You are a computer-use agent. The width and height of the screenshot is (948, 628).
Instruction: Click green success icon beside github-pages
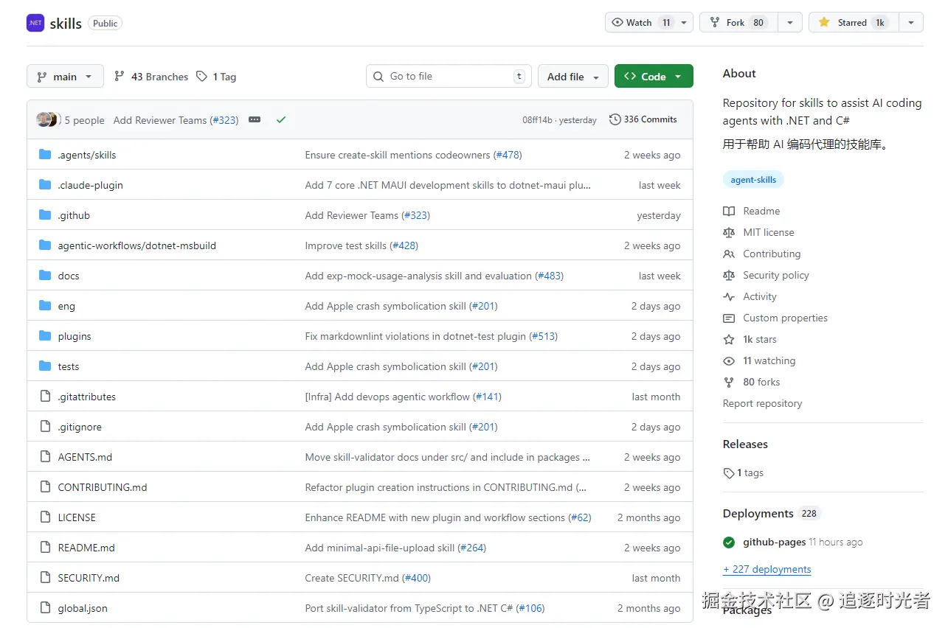click(x=729, y=542)
